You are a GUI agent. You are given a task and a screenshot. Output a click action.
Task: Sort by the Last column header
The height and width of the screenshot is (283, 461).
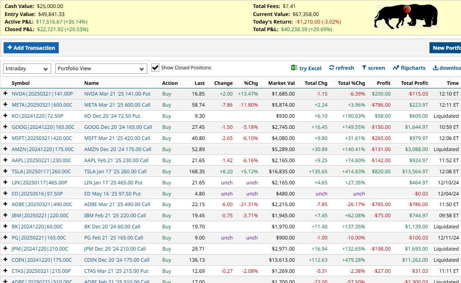click(x=199, y=83)
